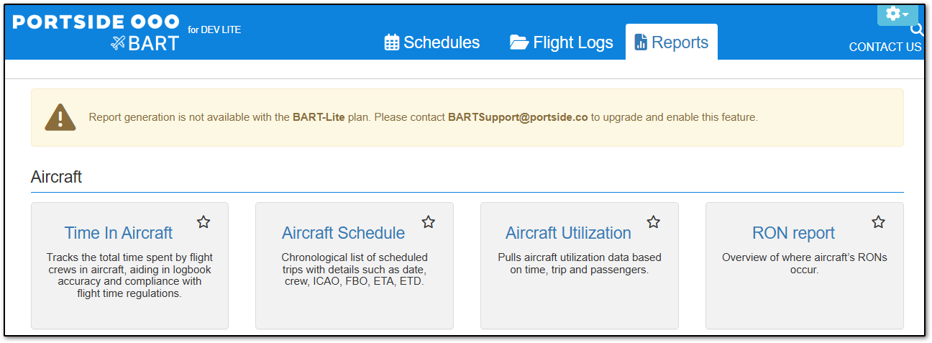Screen dimensions: 932x343
Task: Click the "for DEV LITE" label
Action: pyautogui.click(x=214, y=30)
